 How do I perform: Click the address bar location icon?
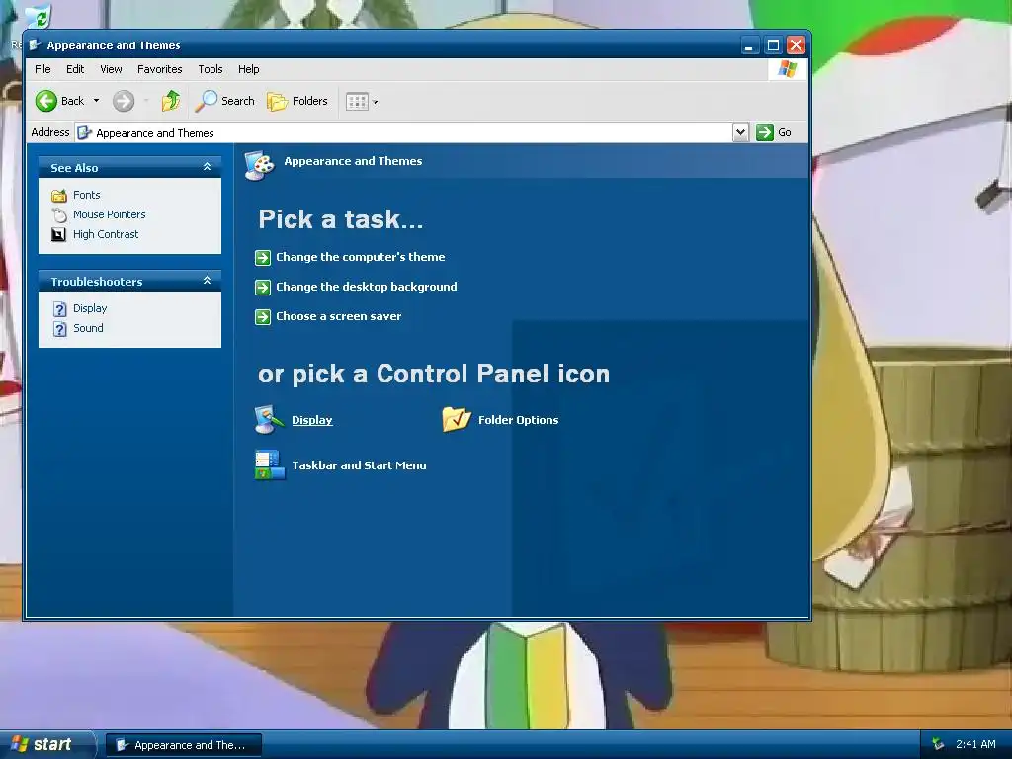(x=84, y=133)
